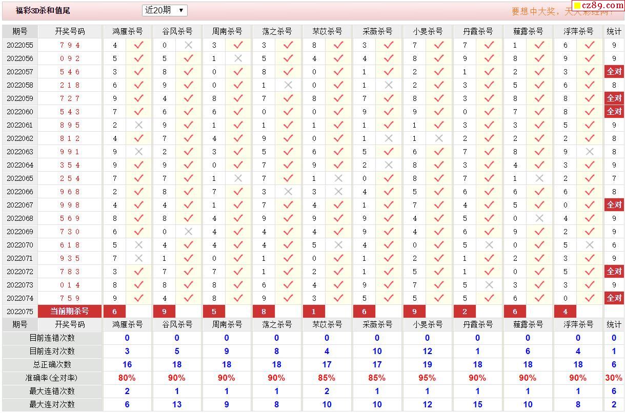Viewport: 625px width, 413px height.
Task: Click the check mark for 丹霞杀号 in row 2022072
Action: point(489,272)
